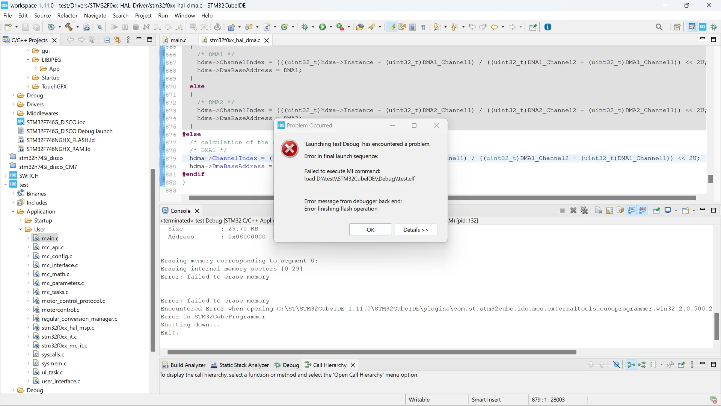Toggle Scroll Lock in Console toolbar

609,211
